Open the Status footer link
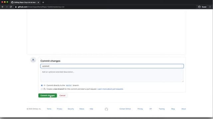Image resolution: width=213 pixels, height=119 pixels. (82, 109)
